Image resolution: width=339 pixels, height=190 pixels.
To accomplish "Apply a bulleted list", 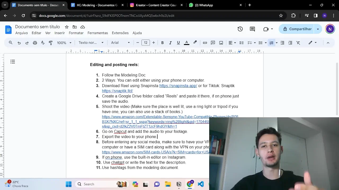I will point(261,43).
